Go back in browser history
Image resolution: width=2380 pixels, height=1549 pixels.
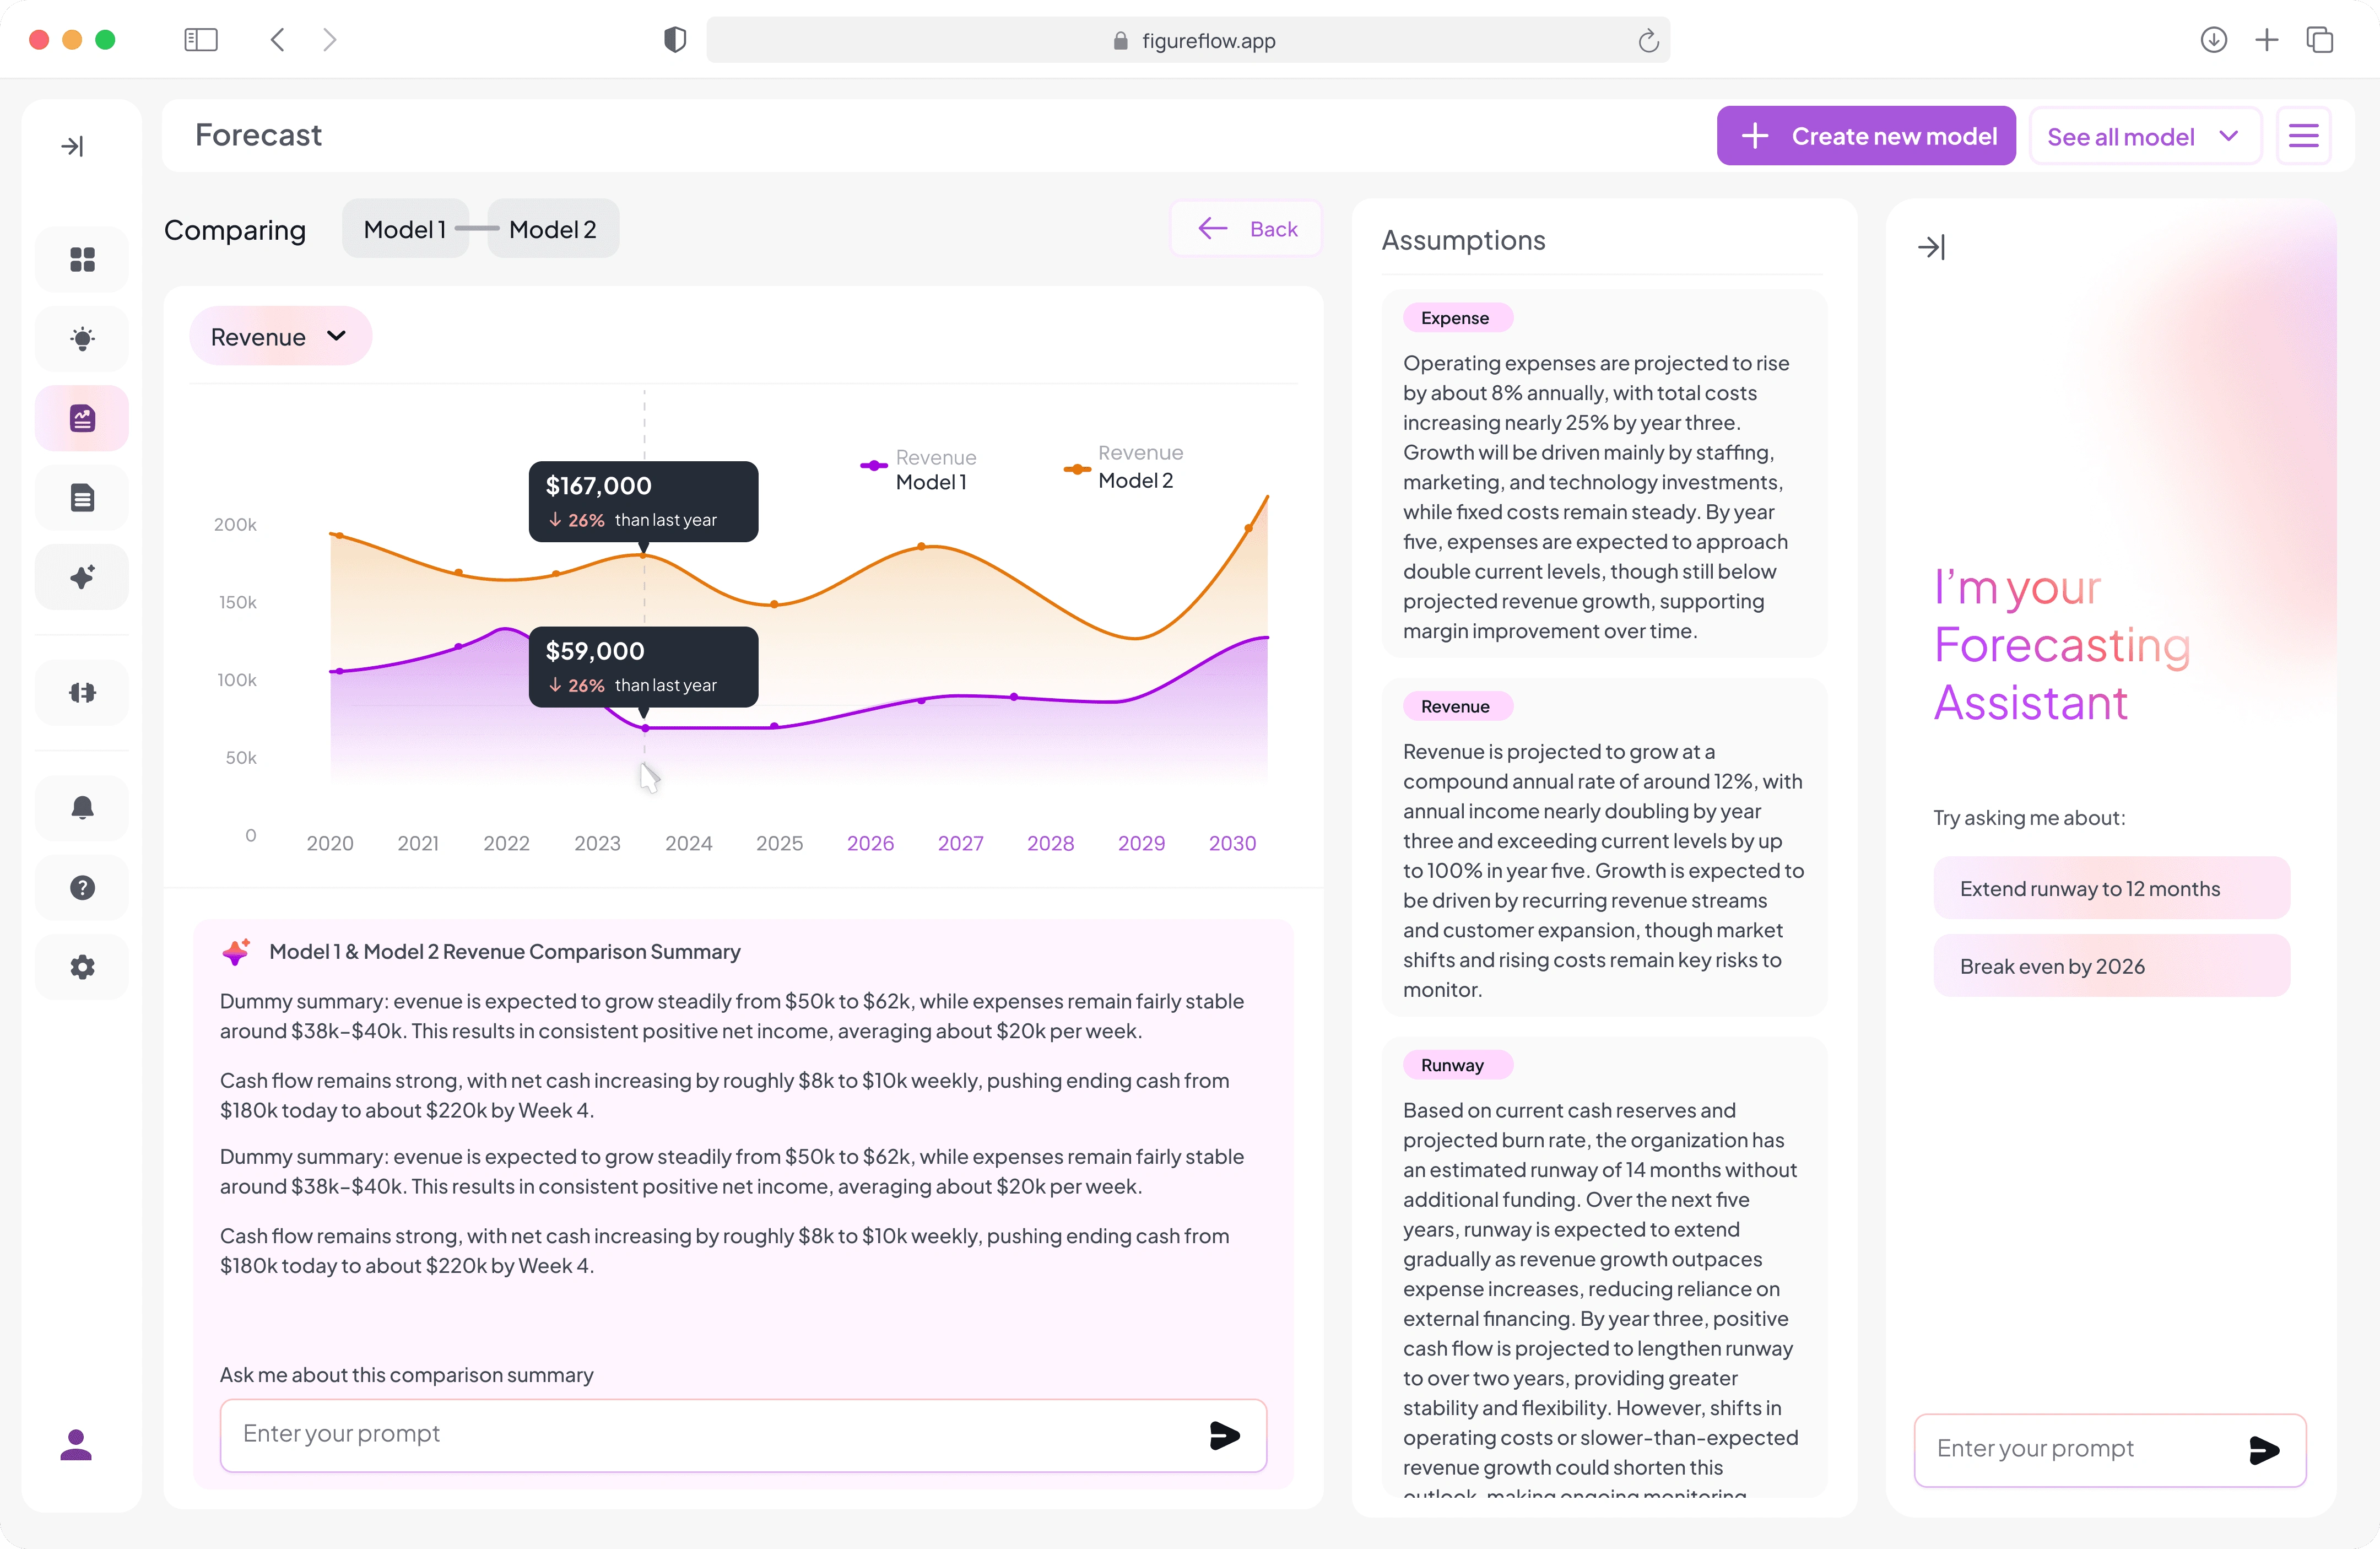[278, 40]
